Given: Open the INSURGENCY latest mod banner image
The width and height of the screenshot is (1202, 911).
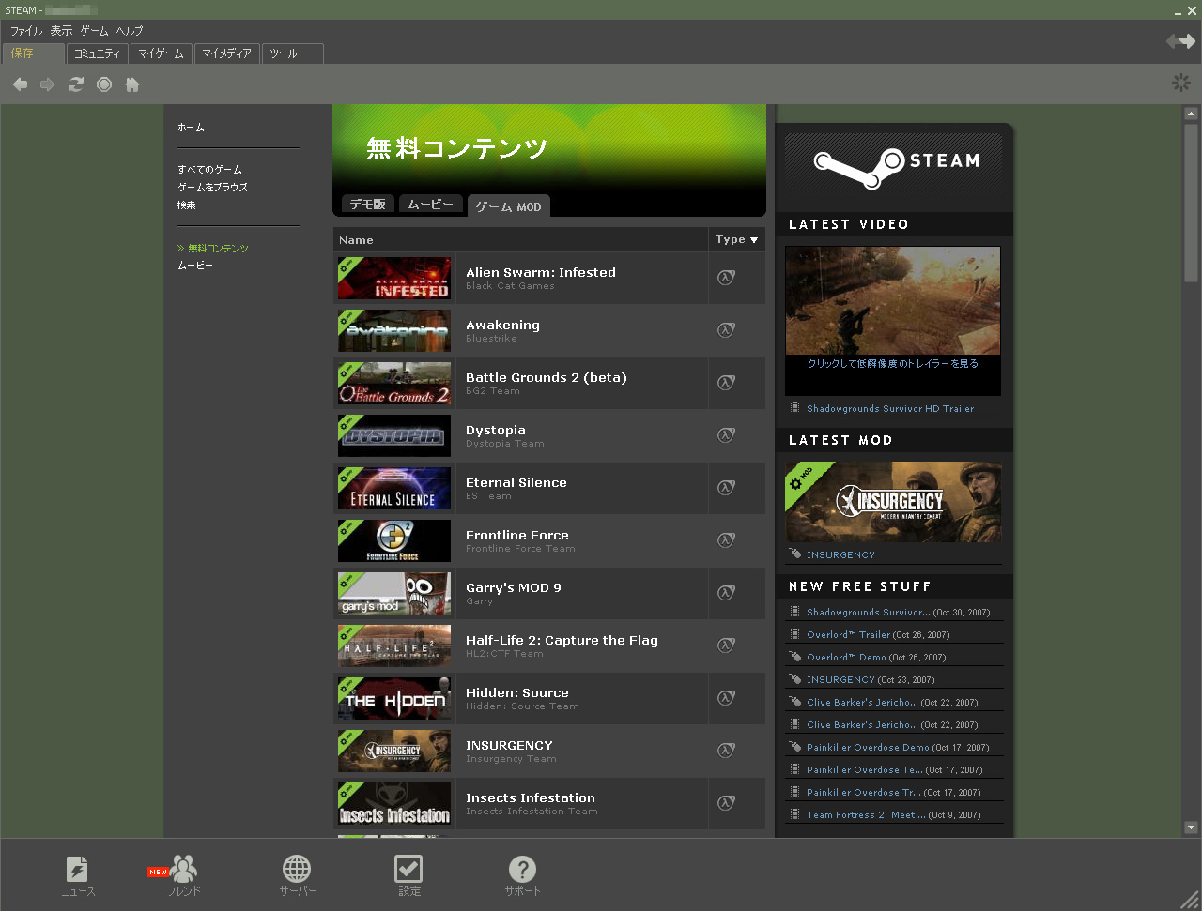Looking at the screenshot, I should tap(893, 502).
